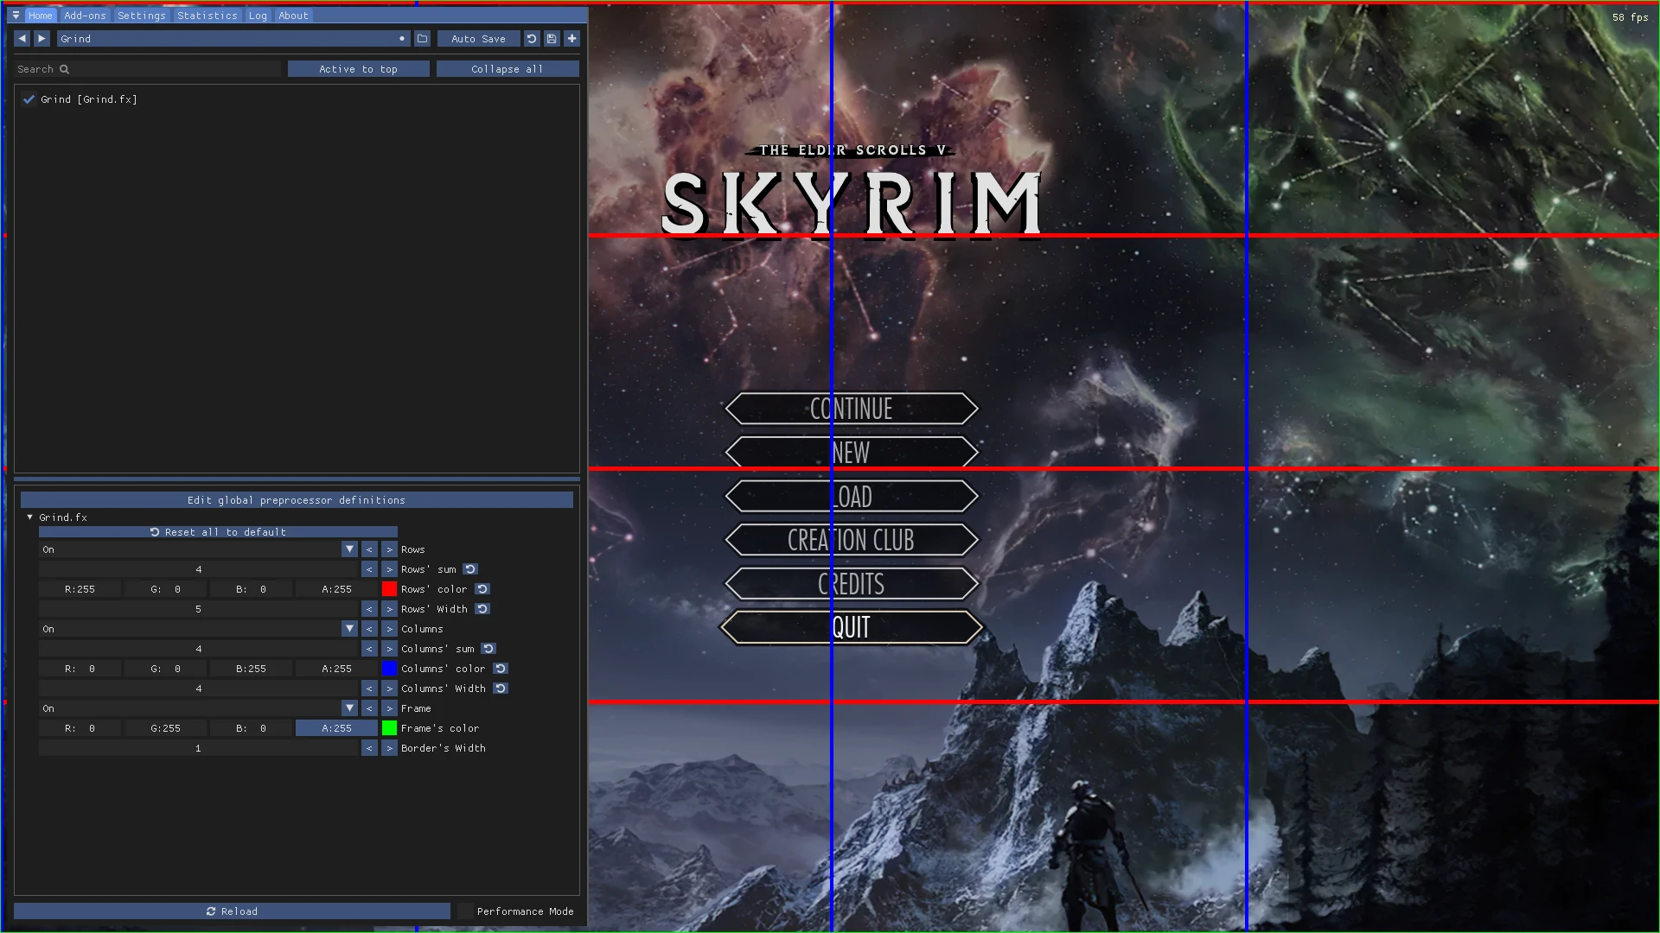Screen dimensions: 1660x933
Task: Select previous Frame option with left arrow
Action: 369,708
